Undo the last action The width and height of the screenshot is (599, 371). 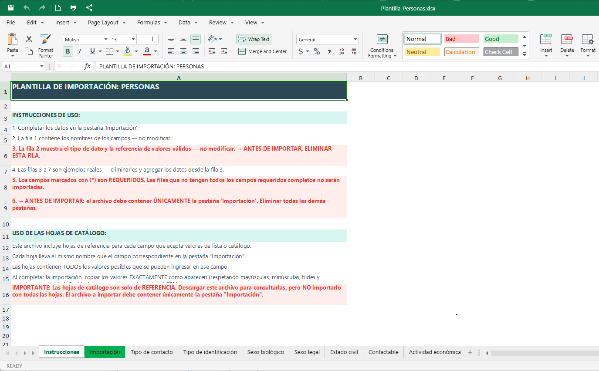click(x=27, y=8)
